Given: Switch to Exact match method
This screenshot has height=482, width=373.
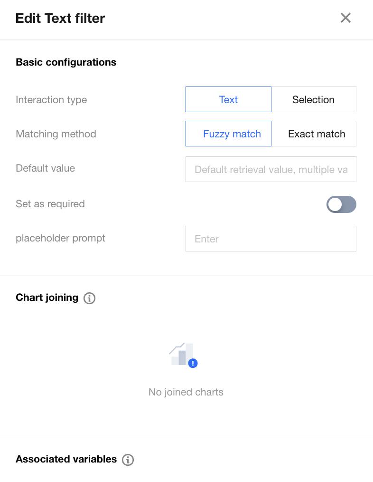Looking at the screenshot, I should [x=316, y=134].
